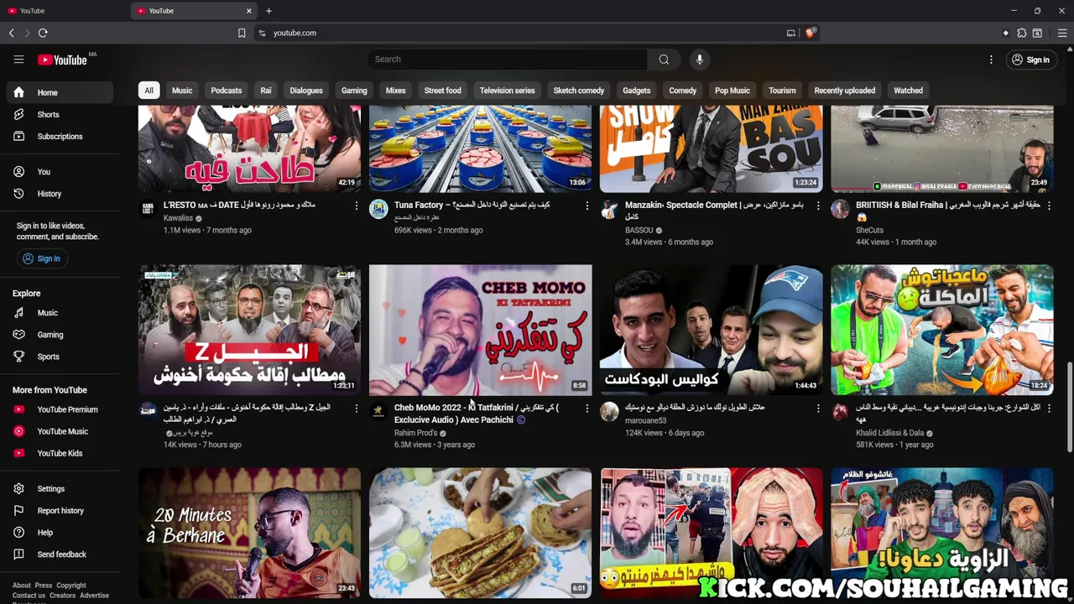The height and width of the screenshot is (604, 1074).
Task: Open options menu for marouane53 video
Action: [818, 409]
